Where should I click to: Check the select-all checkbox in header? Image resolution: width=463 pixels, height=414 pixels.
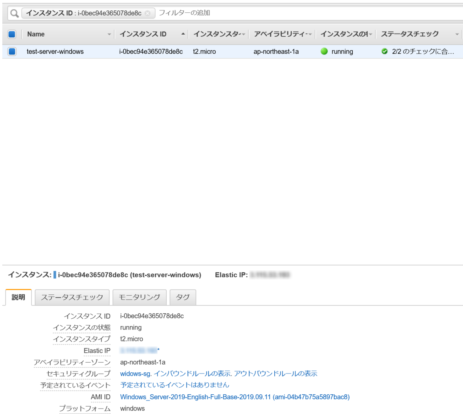[12, 34]
